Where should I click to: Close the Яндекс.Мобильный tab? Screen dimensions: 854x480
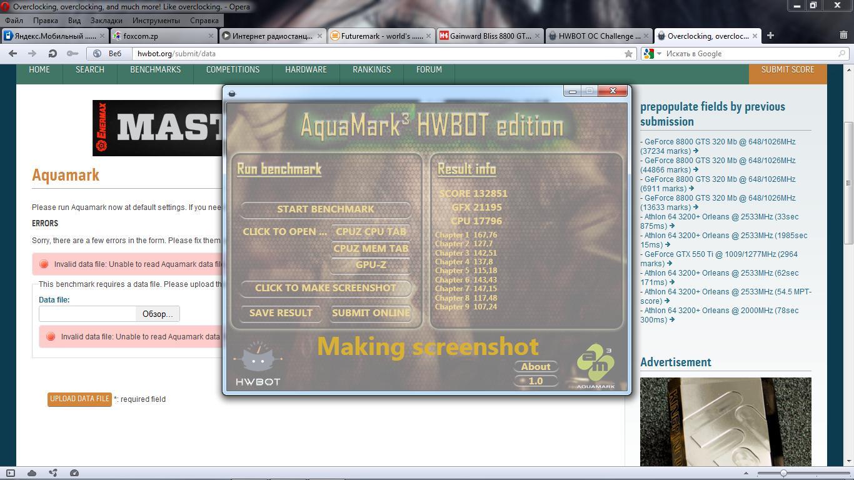click(x=103, y=36)
